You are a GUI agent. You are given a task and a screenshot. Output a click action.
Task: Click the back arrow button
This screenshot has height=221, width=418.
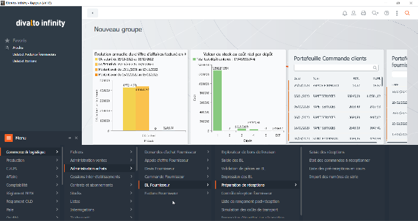pyautogui.click(x=93, y=13)
